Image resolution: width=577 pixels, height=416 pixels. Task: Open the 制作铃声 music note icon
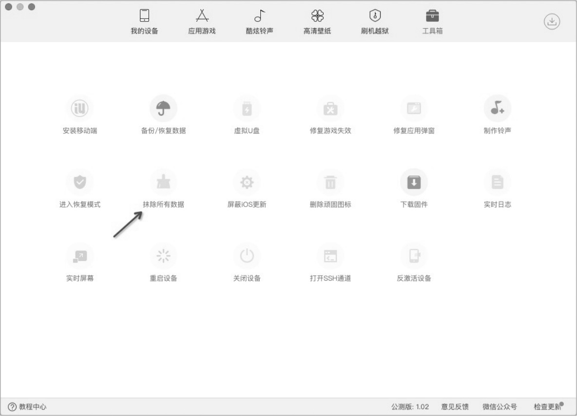498,108
